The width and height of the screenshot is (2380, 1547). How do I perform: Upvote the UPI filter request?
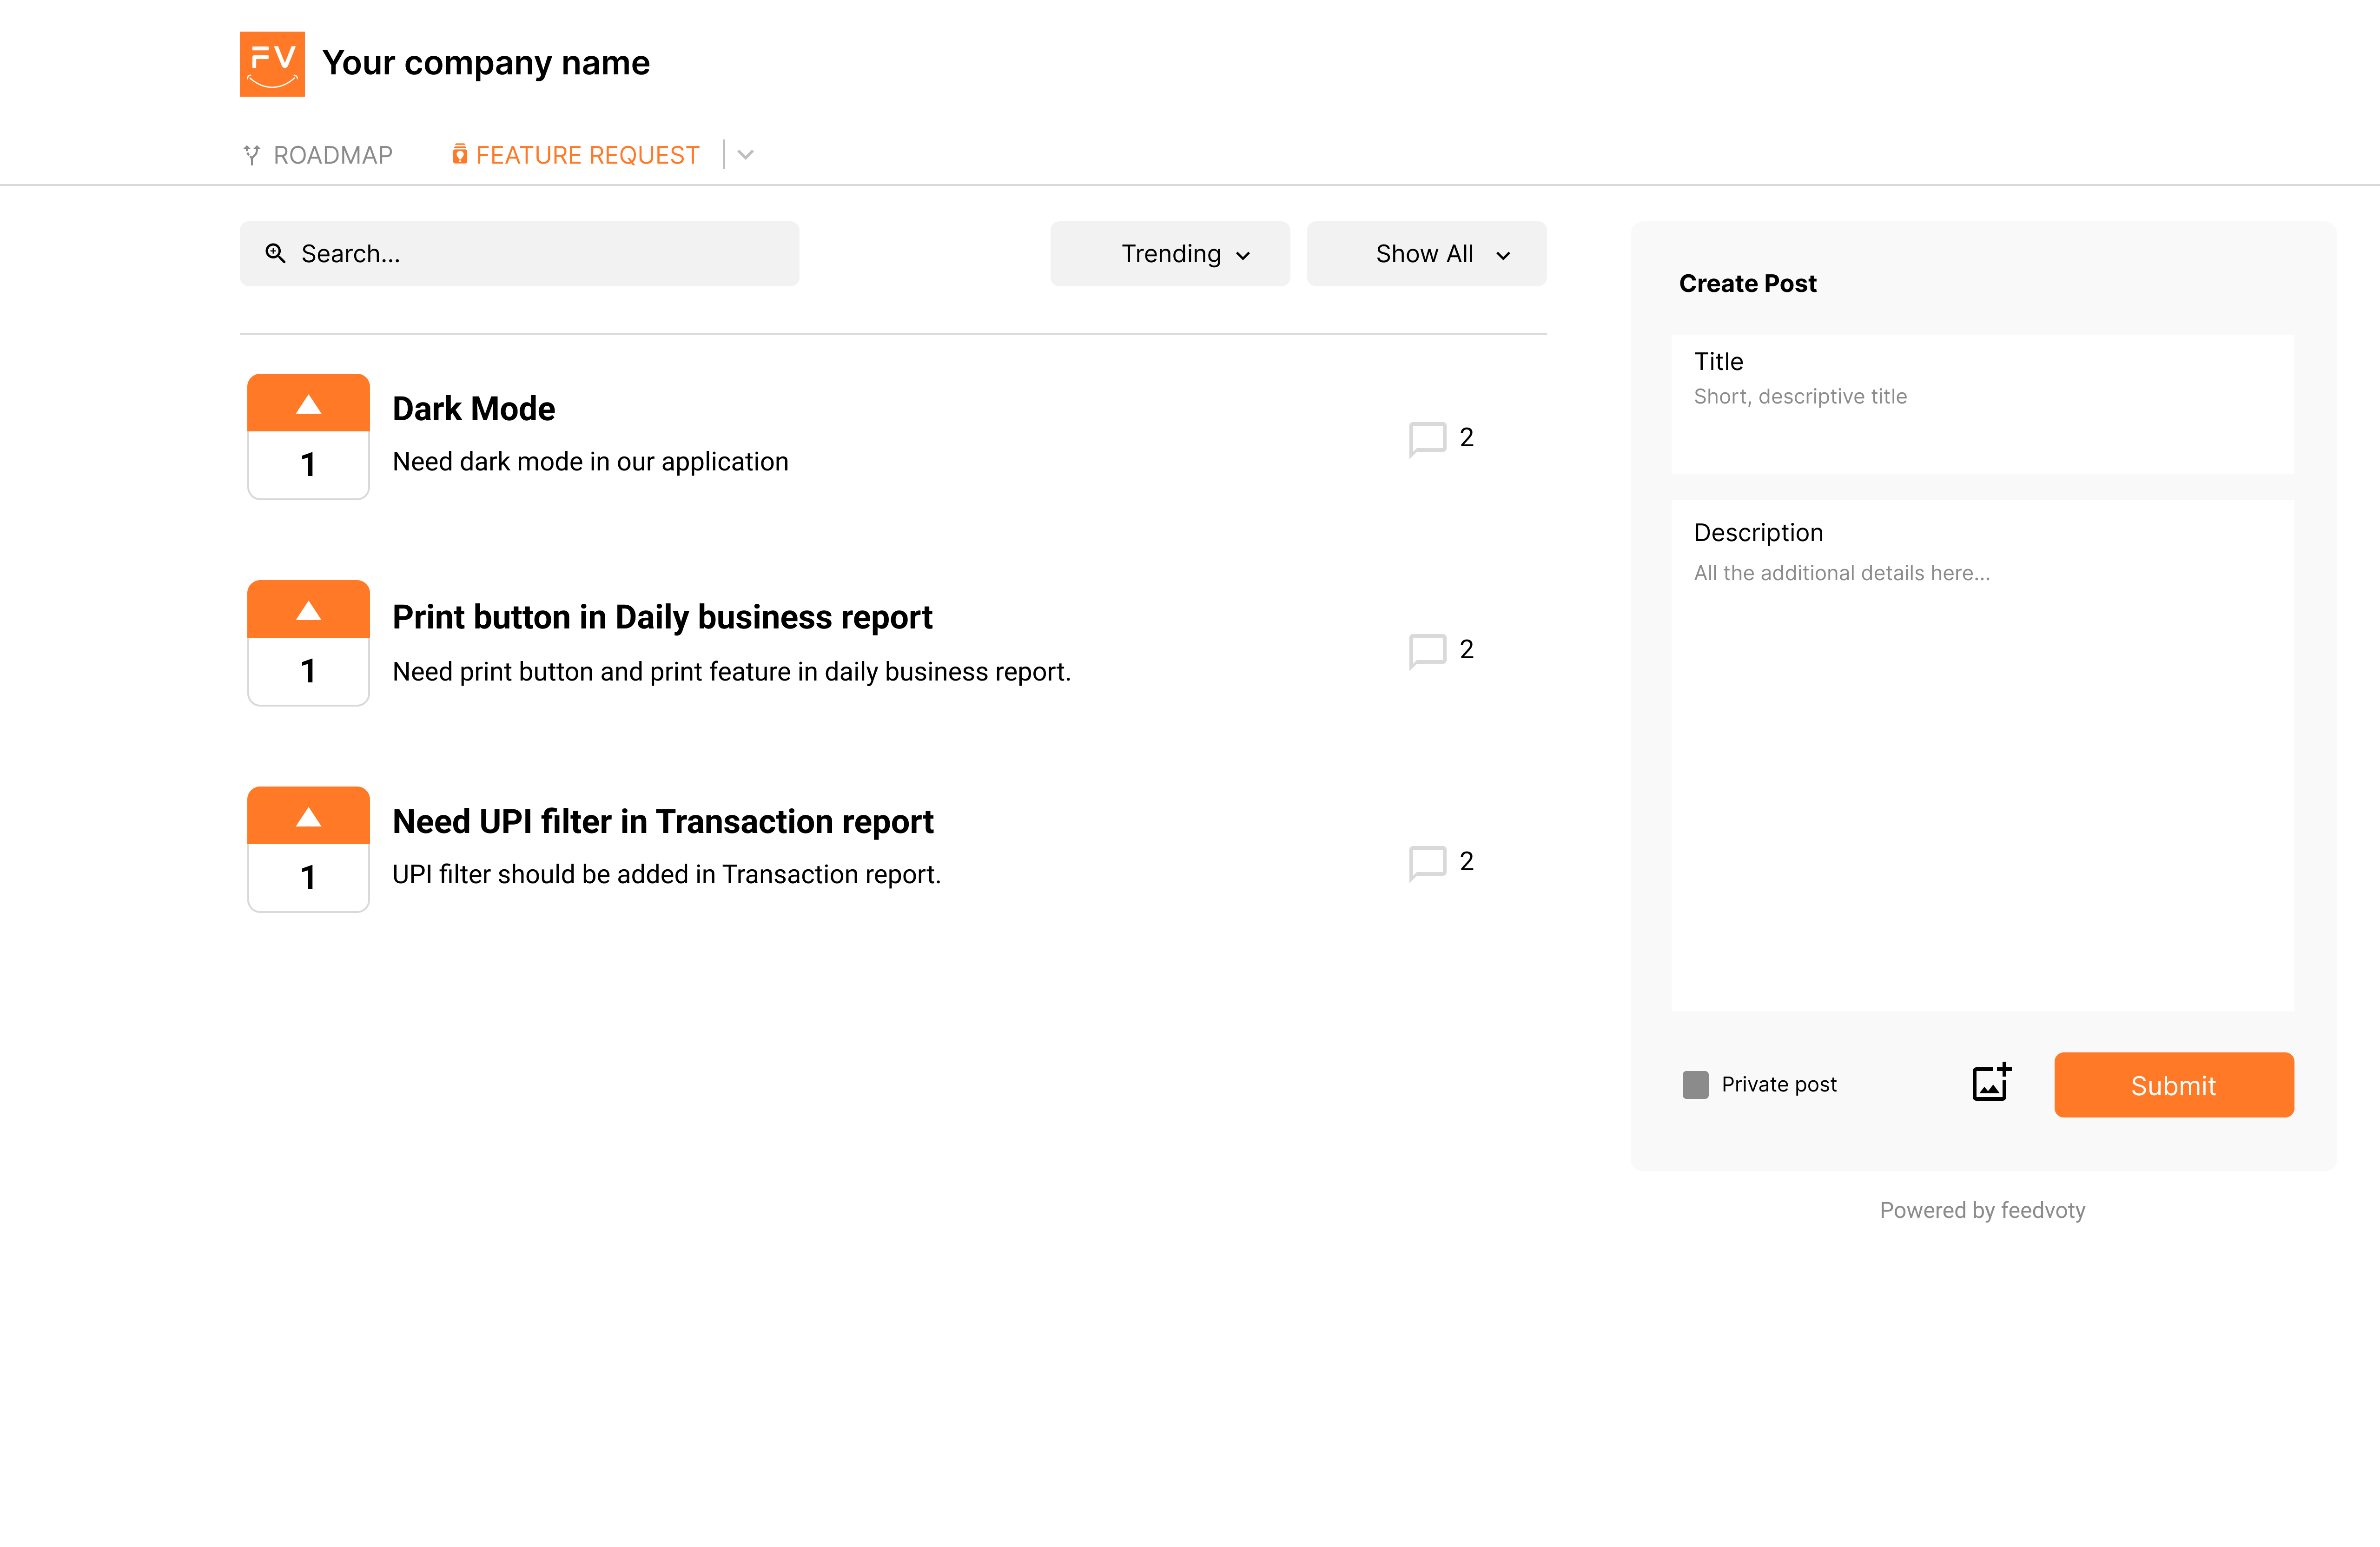[x=308, y=817]
